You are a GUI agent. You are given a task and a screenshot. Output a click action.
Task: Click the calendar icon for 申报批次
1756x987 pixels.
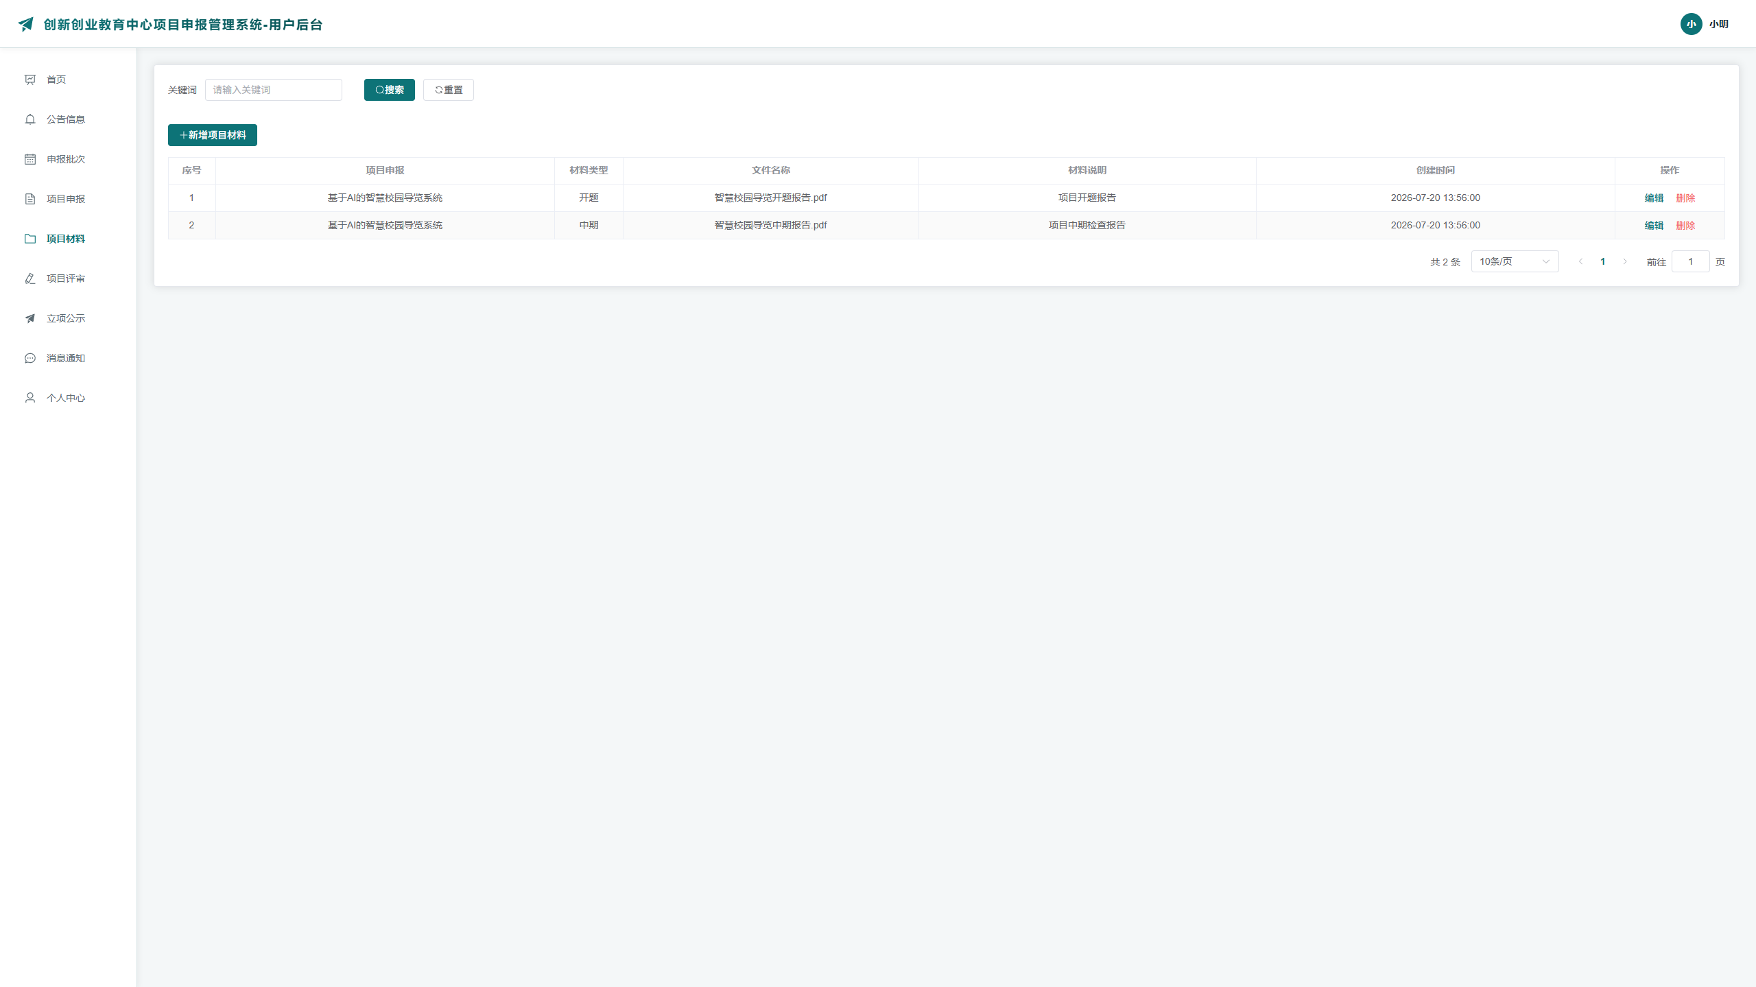point(30,159)
